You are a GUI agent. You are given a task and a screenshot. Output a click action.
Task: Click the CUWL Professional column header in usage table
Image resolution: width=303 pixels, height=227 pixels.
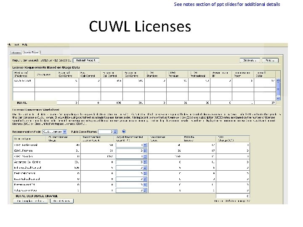pos(199,74)
